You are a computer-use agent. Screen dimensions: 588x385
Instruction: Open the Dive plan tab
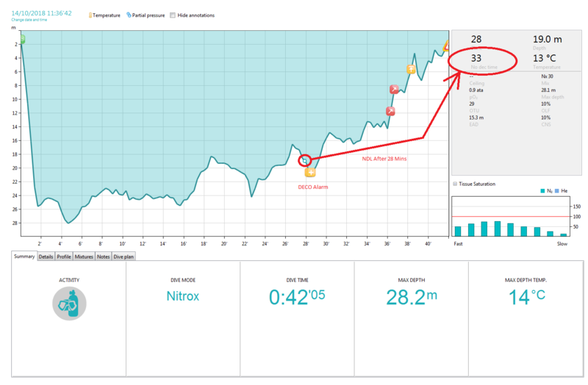[x=123, y=256]
